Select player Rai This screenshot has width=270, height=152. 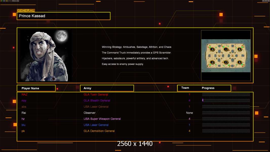(24, 113)
